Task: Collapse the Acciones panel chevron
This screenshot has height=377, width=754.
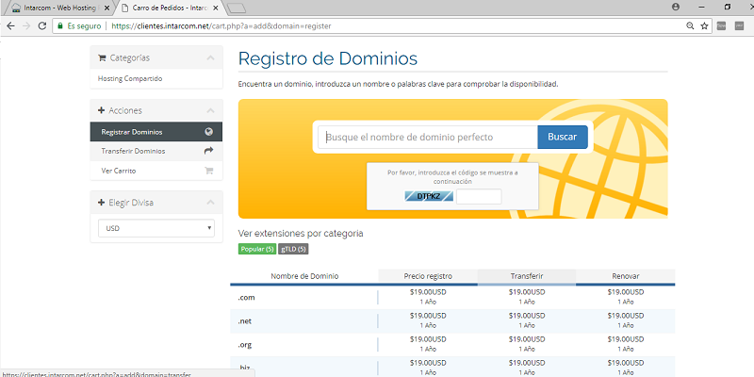Action: [210, 110]
